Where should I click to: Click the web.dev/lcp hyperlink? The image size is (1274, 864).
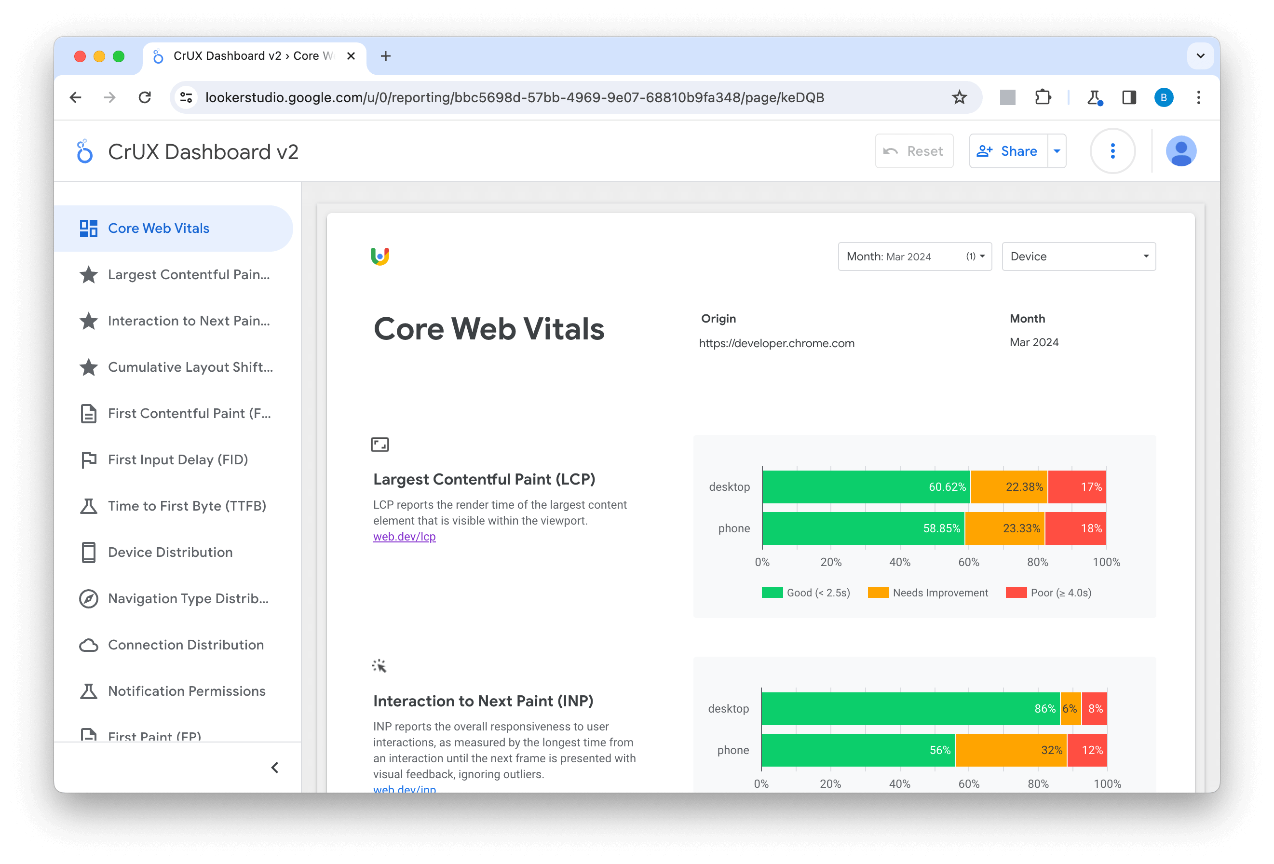coord(403,537)
